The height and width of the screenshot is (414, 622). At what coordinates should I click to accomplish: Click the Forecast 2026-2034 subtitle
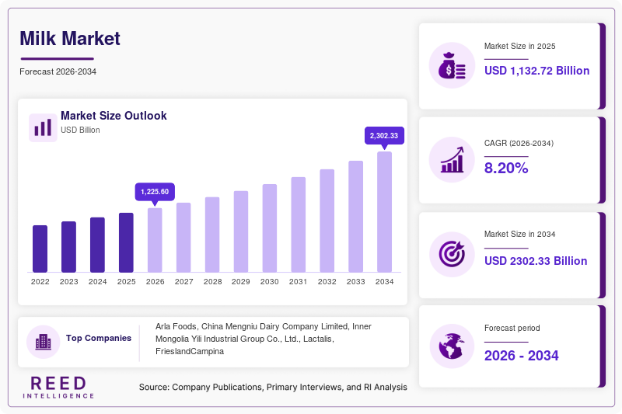click(x=58, y=71)
